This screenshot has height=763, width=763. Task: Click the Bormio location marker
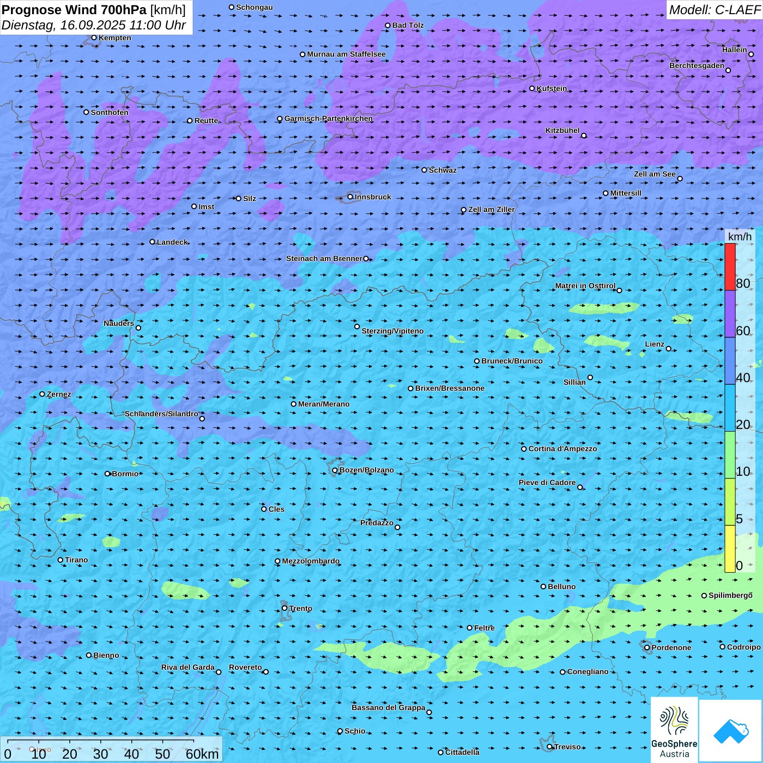107,474
